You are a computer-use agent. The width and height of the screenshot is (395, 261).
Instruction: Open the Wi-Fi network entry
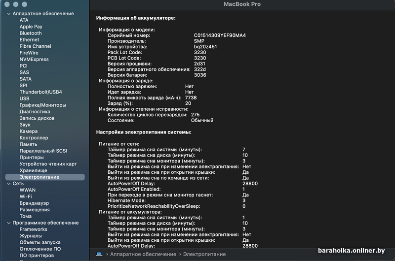(x=26, y=196)
